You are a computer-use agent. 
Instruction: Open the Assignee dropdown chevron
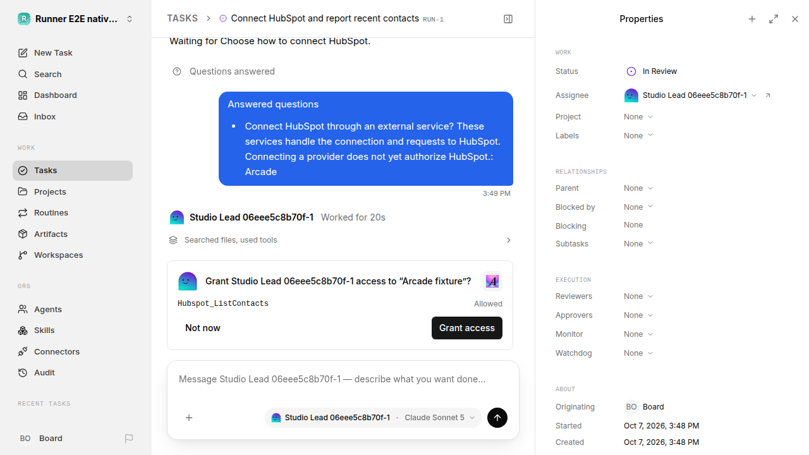(x=754, y=95)
